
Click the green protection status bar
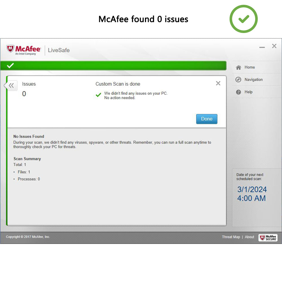pyautogui.click(x=113, y=66)
